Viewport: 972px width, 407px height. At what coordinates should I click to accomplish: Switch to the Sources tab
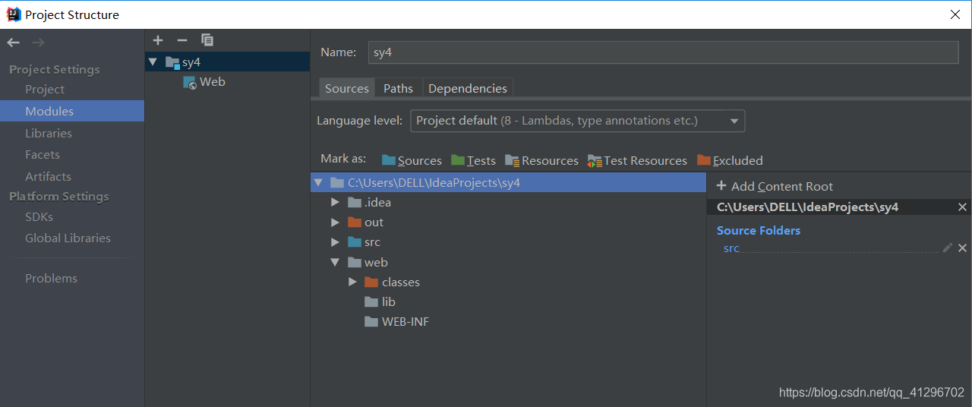pos(347,88)
